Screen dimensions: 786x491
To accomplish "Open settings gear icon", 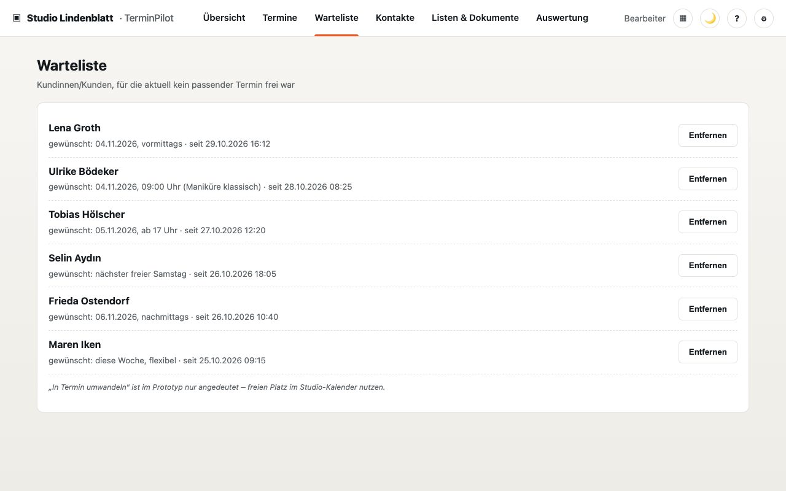I will coord(764,18).
